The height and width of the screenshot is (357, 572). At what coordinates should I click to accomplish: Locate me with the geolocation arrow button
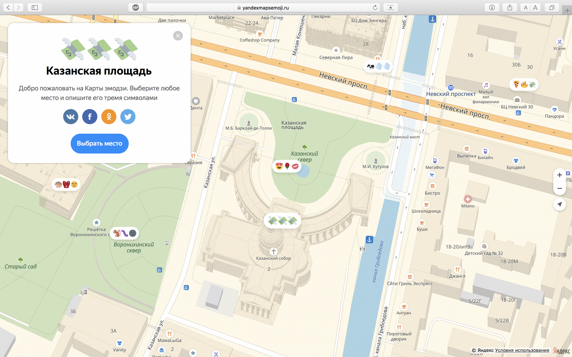[x=559, y=204]
